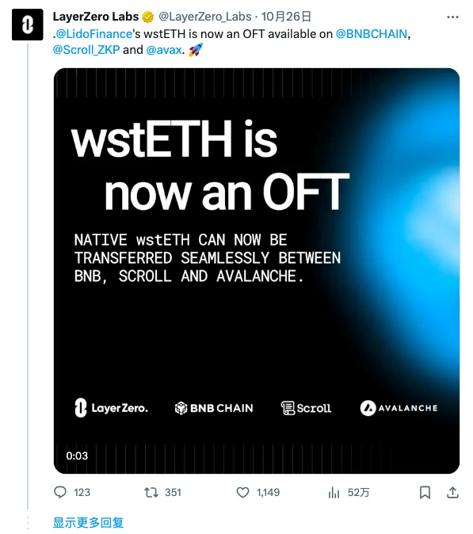
Task: Play the wstETH OFT video
Action: pos(257,271)
